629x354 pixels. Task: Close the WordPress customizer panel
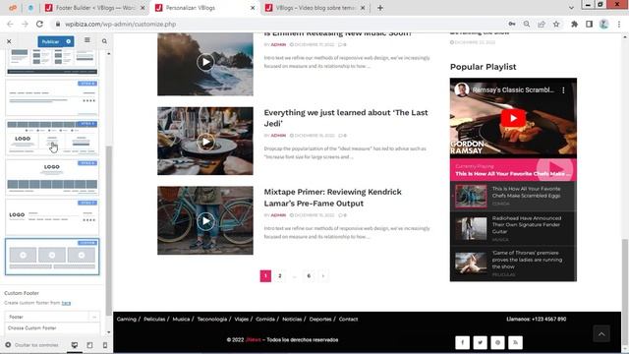(9, 41)
